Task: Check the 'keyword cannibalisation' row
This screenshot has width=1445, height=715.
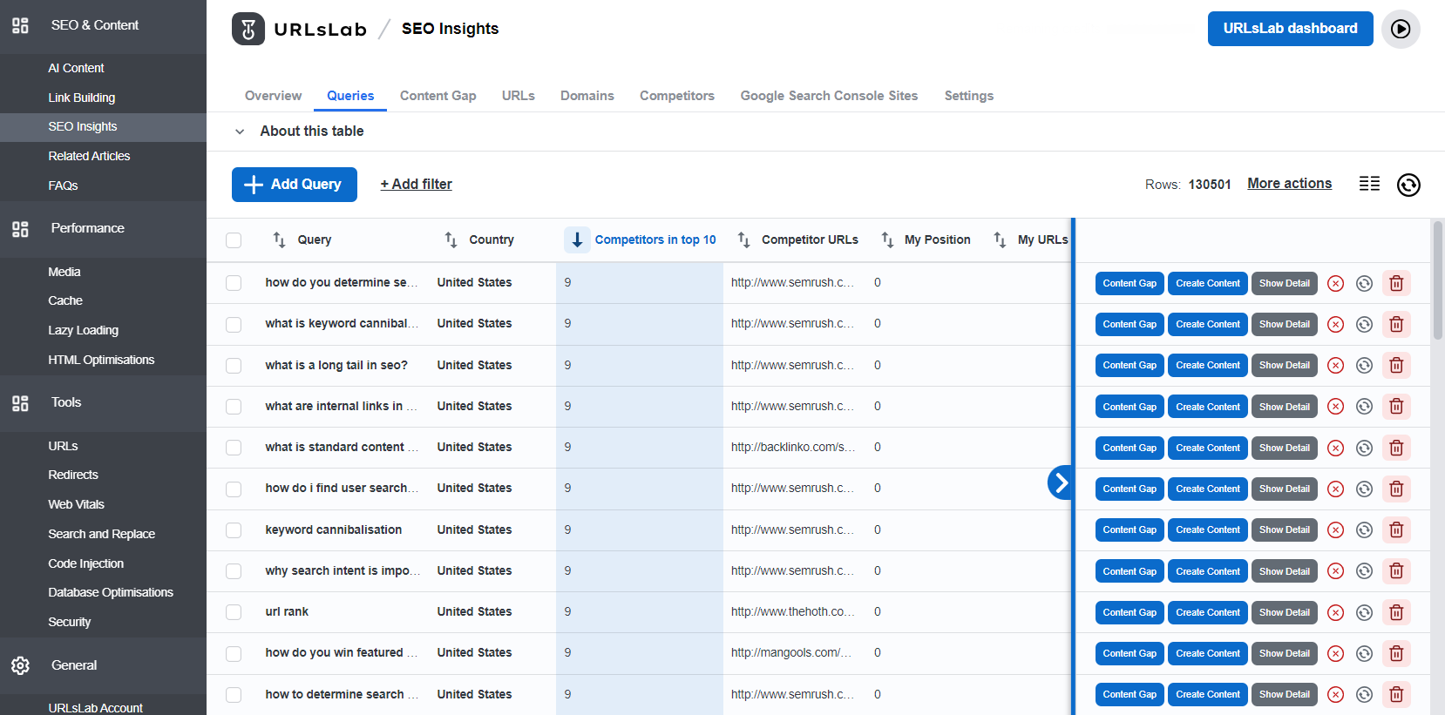Action: click(234, 530)
